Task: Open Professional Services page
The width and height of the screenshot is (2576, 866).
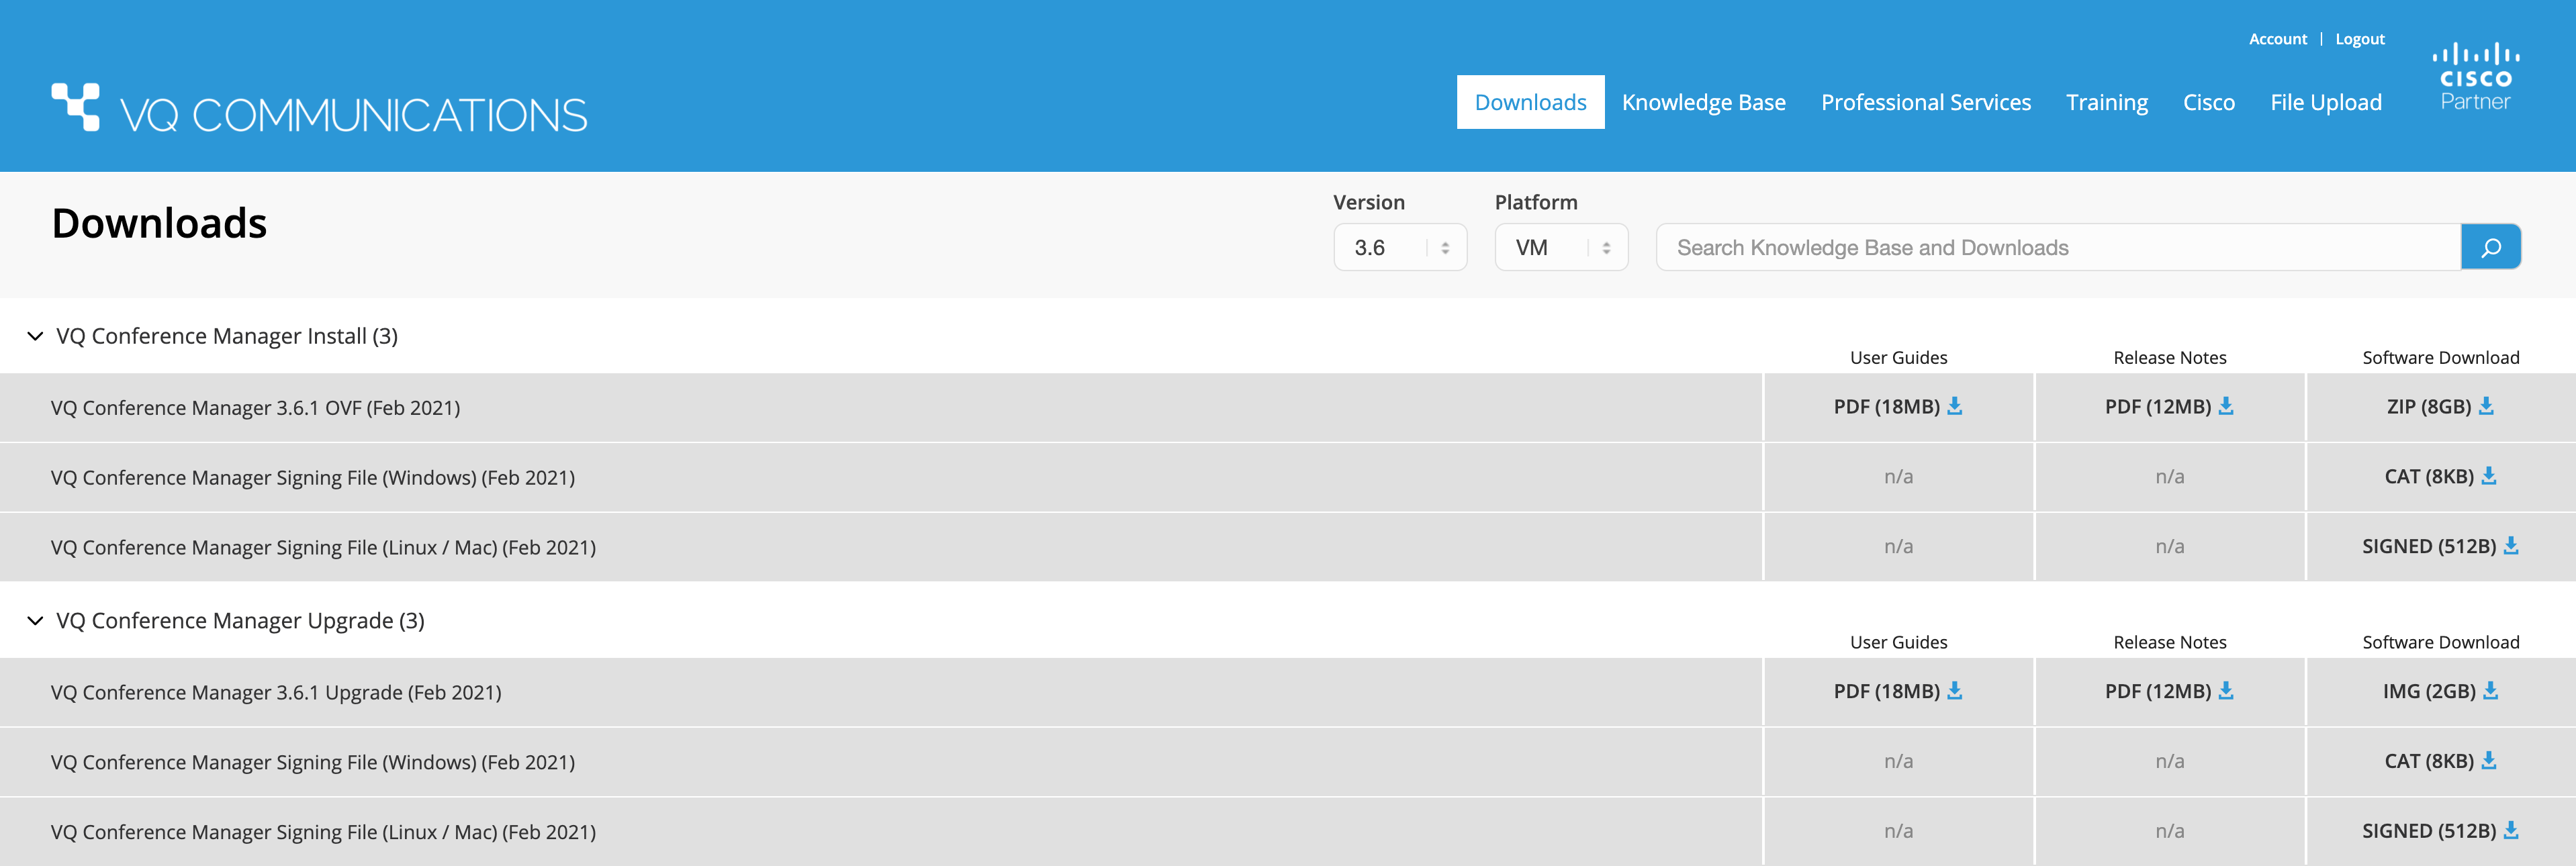Action: (1925, 102)
